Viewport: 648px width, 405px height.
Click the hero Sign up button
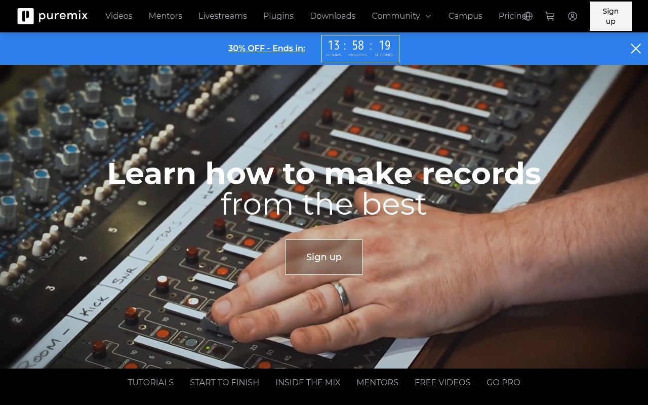(324, 257)
